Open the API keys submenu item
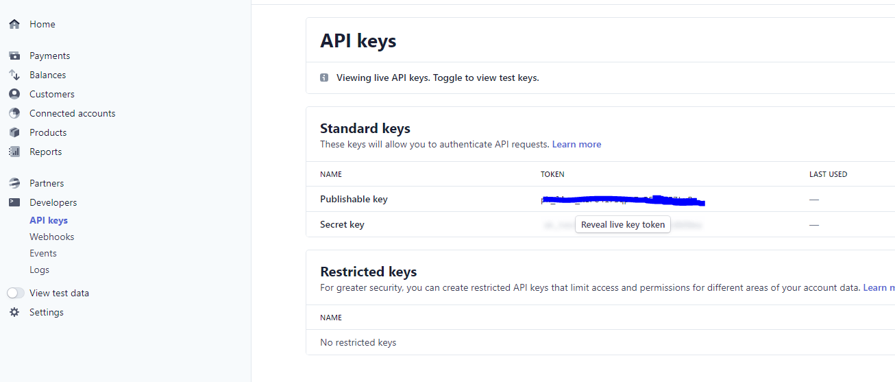 click(x=49, y=220)
